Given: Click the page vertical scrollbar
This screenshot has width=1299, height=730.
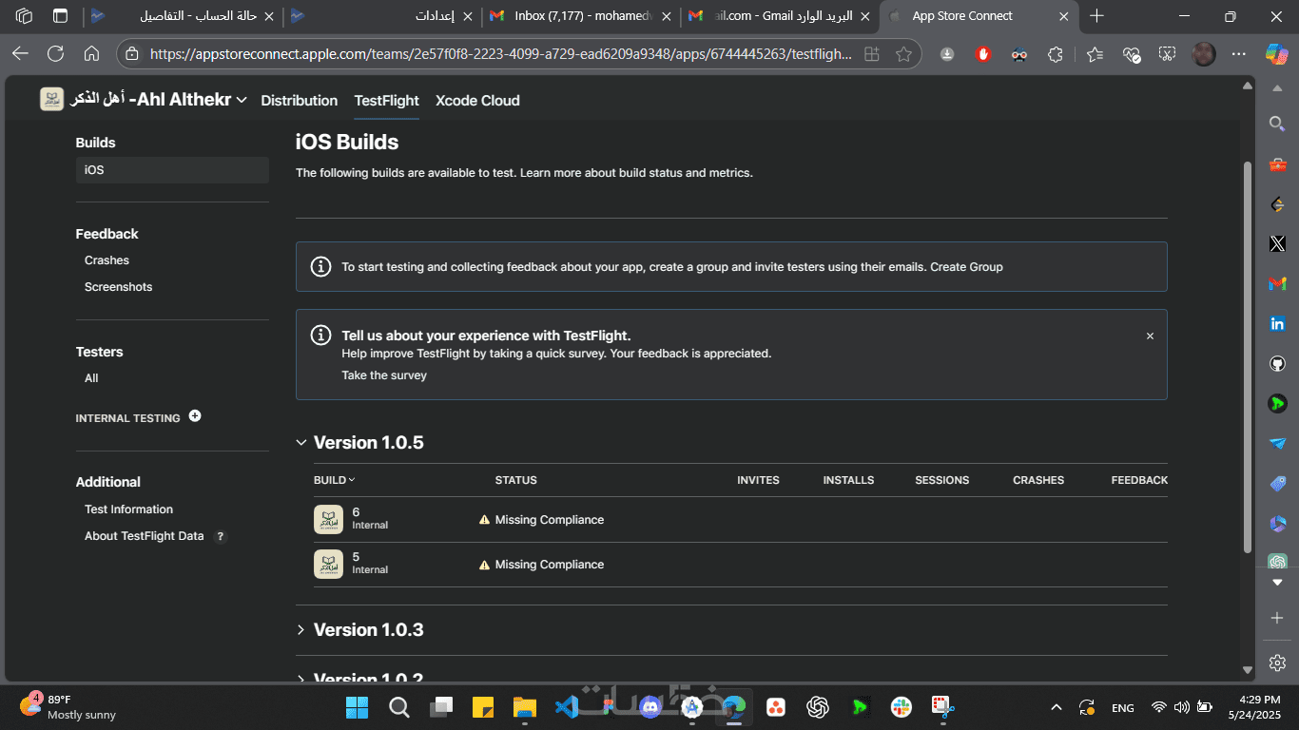Looking at the screenshot, I should pos(1248,356).
